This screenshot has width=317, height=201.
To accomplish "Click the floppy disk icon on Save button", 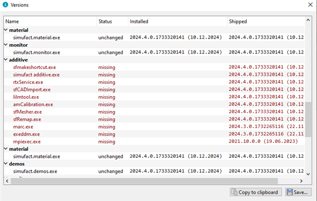I will (290, 192).
